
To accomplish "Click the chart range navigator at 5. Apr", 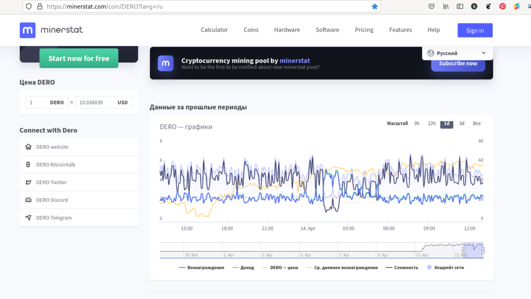I will [306, 255].
